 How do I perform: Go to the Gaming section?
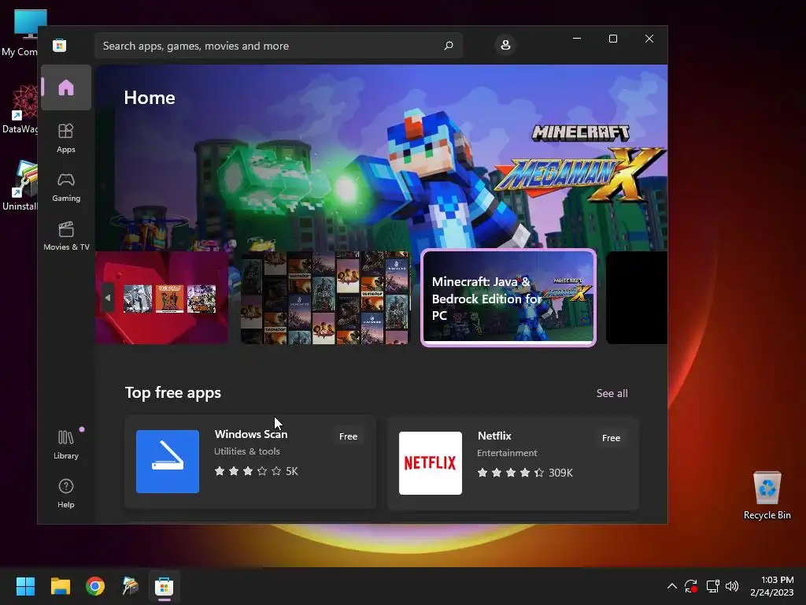pyautogui.click(x=66, y=187)
